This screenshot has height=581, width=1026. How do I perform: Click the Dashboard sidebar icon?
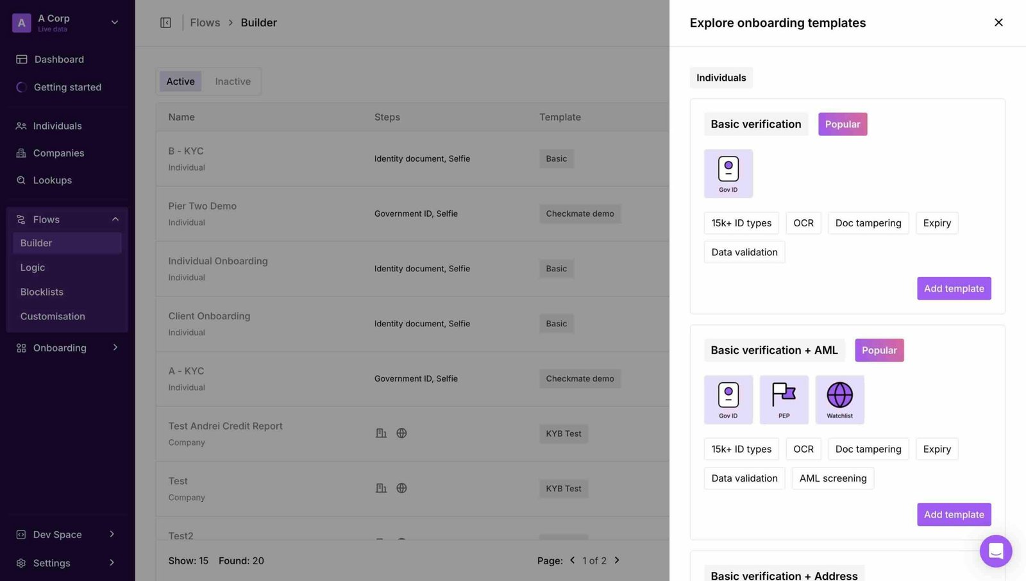[21, 59]
